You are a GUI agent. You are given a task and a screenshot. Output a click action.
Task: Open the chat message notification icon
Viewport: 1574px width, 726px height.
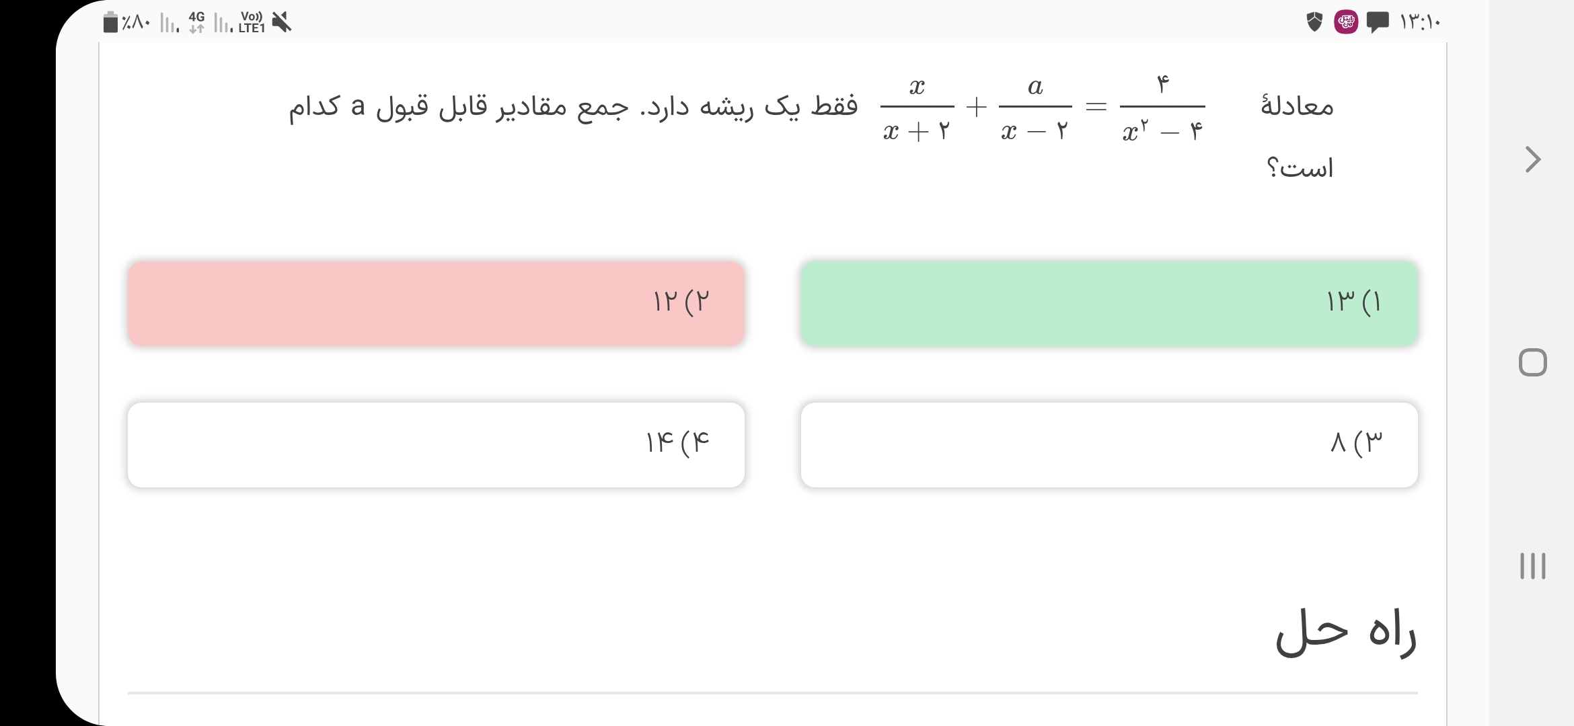coord(1378,22)
